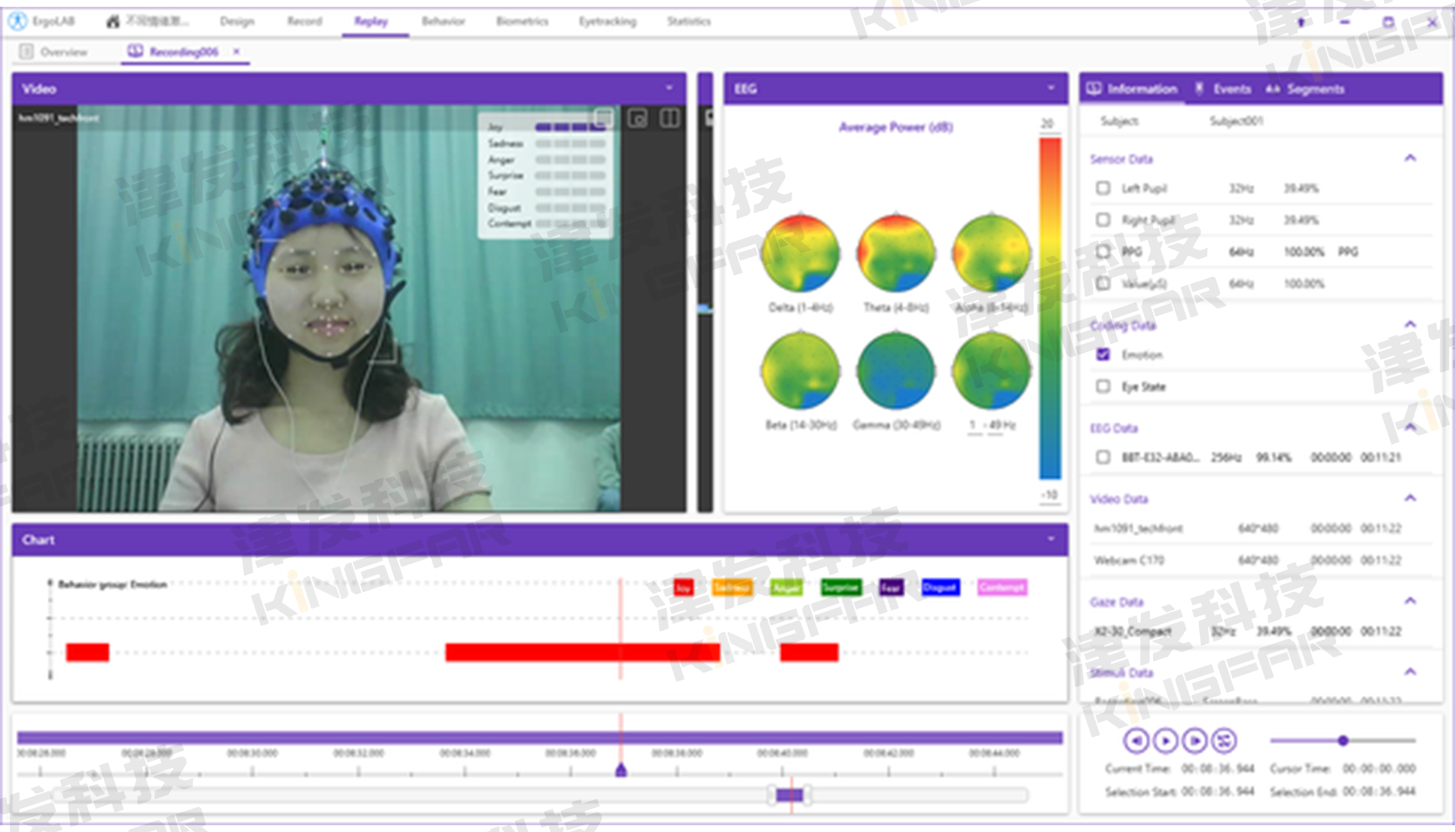
Task: Collapse the Video Data section
Action: click(1411, 498)
